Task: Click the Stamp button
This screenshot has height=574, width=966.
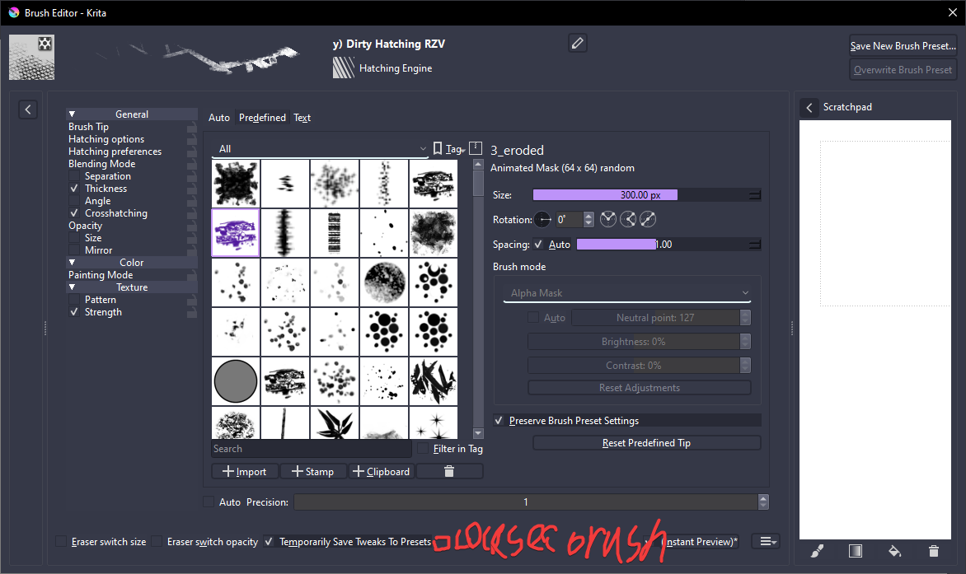Action: pyautogui.click(x=312, y=471)
